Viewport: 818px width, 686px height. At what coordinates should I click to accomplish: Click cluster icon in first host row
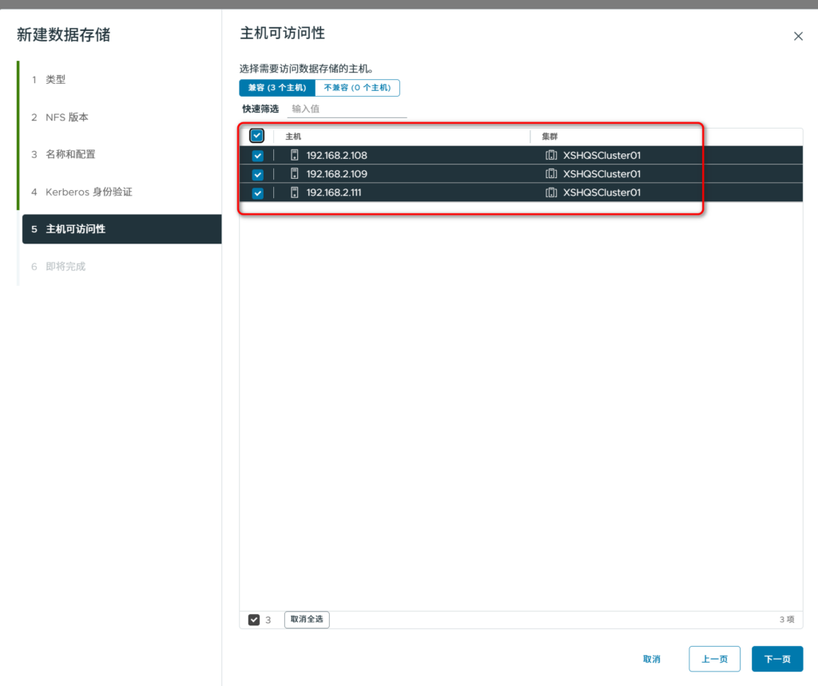click(550, 156)
